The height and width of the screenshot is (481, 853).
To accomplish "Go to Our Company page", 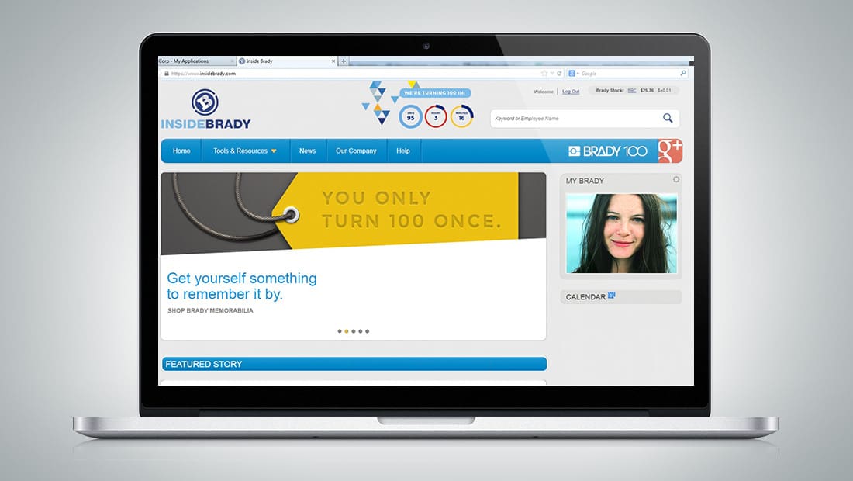I will [356, 151].
